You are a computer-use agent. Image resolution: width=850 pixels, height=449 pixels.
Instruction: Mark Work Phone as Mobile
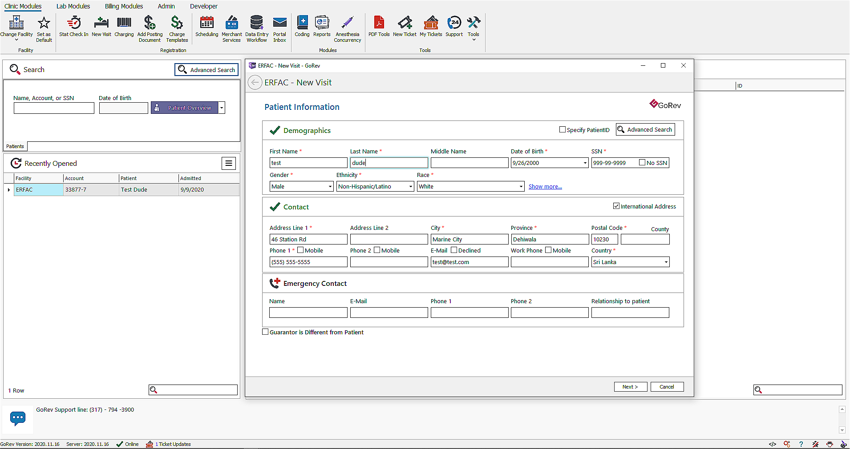(548, 250)
